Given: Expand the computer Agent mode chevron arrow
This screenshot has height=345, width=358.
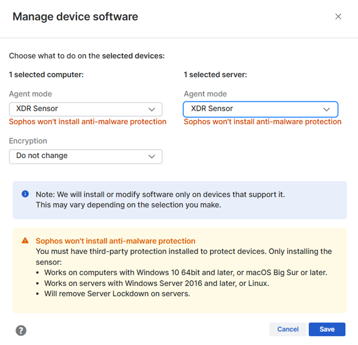Looking at the screenshot, I should tap(152, 109).
